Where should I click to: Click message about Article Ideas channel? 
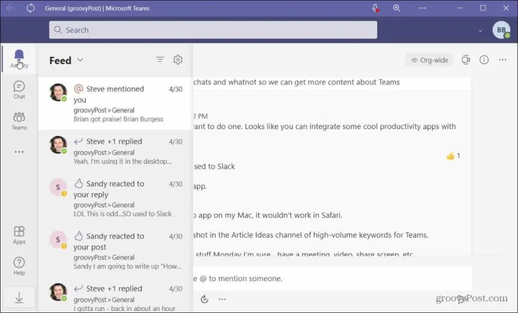click(311, 235)
